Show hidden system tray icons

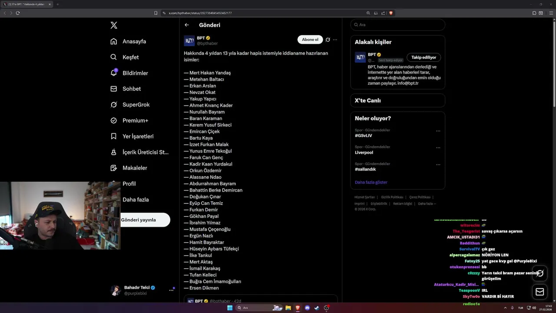pos(505,308)
